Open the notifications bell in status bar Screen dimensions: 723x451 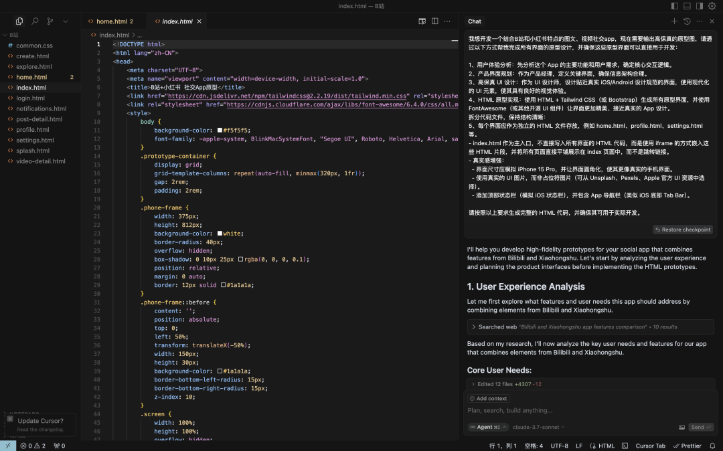[712, 446]
